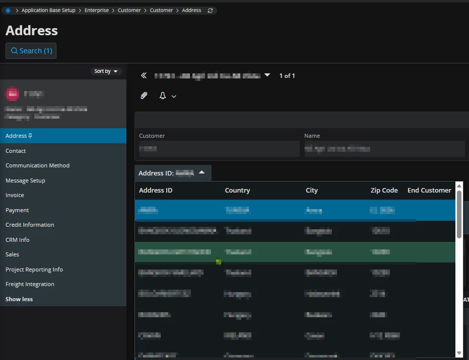Toggle the pin next to Address menu item
Screen dimensions: 469x360
click(31, 136)
